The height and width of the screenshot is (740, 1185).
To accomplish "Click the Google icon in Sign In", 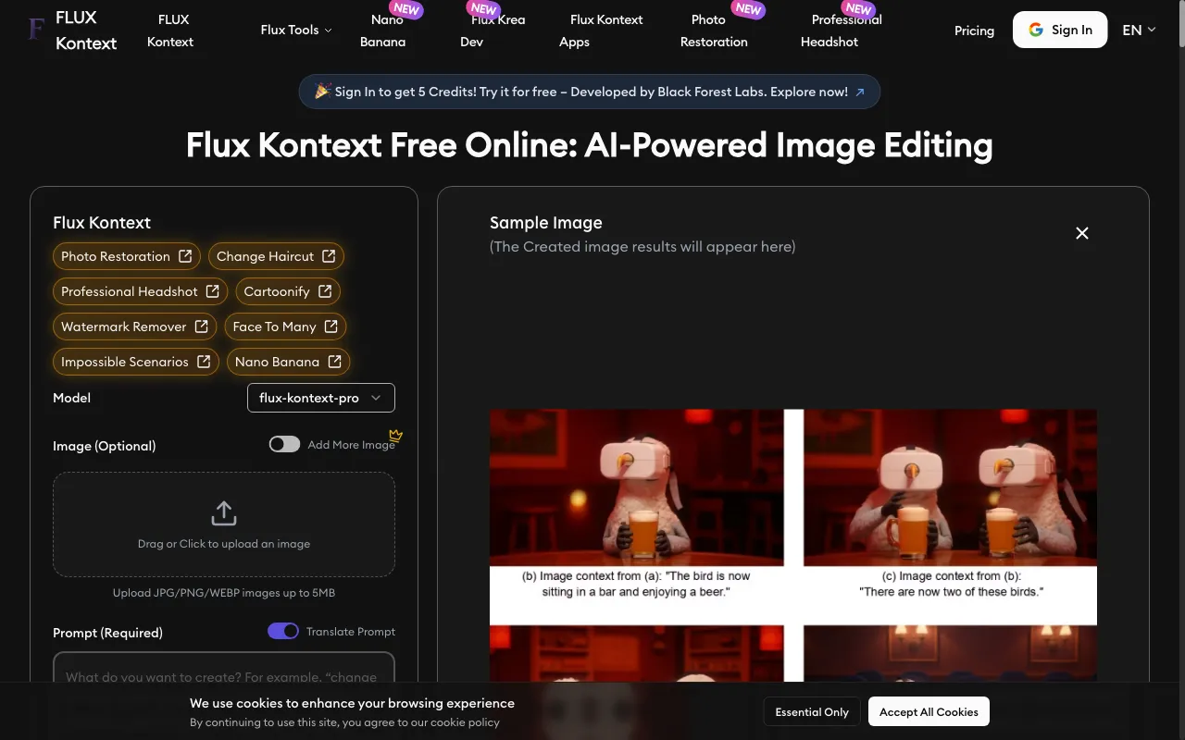I will (x=1036, y=30).
